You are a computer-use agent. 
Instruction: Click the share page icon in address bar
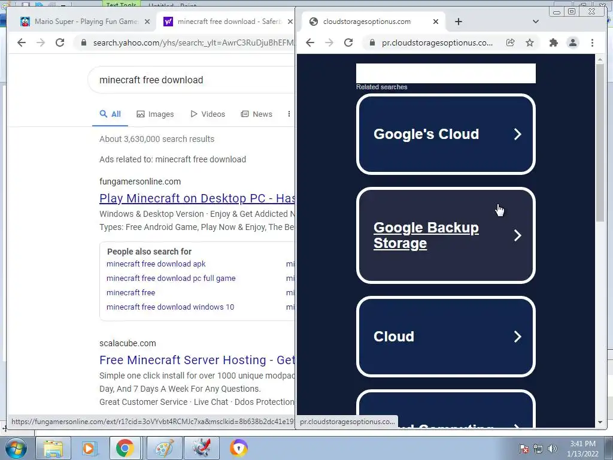[x=511, y=43]
